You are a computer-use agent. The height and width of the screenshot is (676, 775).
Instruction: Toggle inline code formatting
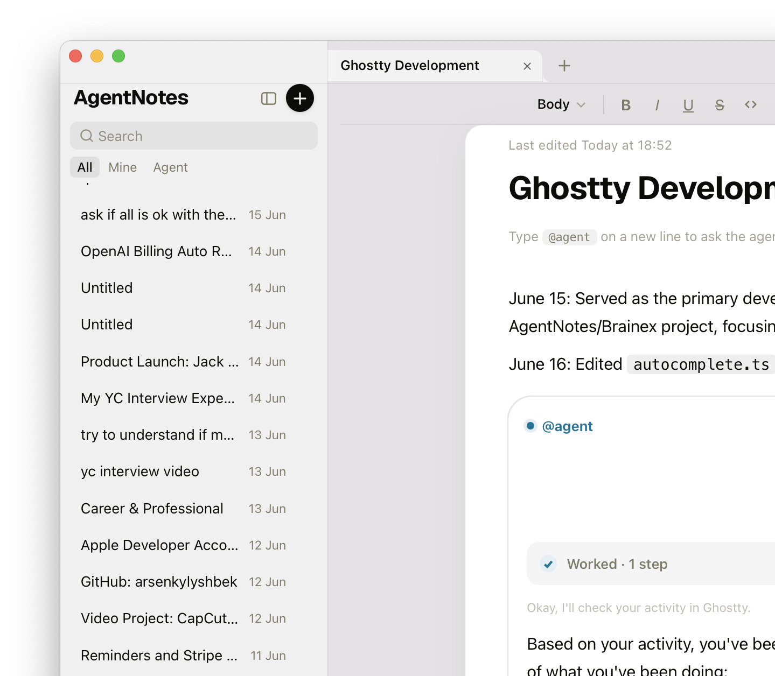tap(751, 104)
